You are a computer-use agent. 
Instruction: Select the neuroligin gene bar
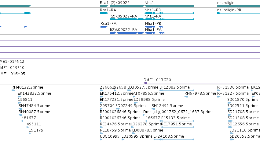[239, 6]
